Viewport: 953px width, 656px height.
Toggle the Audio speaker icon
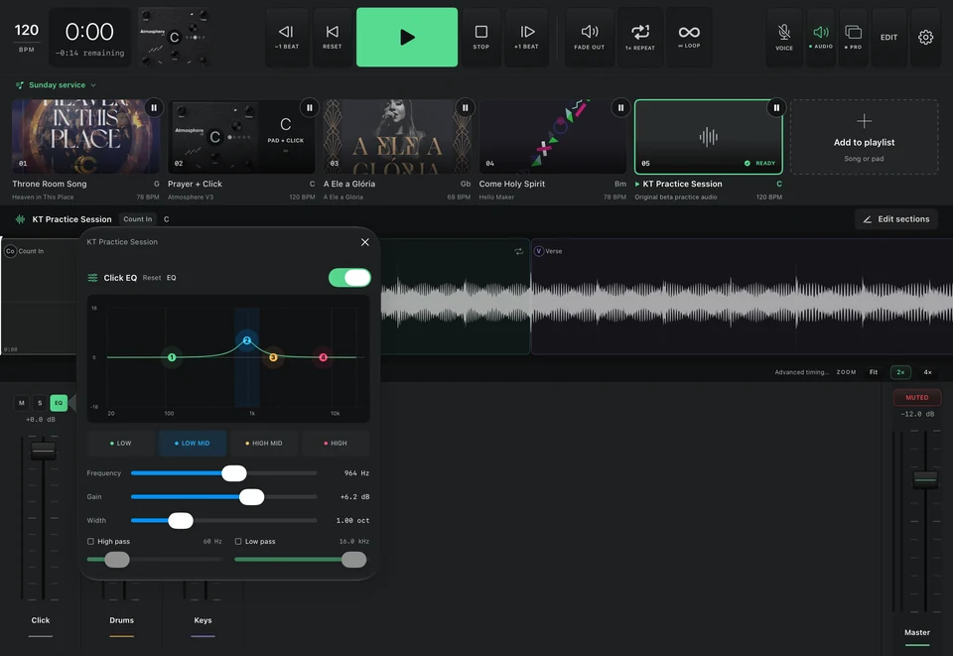click(x=821, y=37)
